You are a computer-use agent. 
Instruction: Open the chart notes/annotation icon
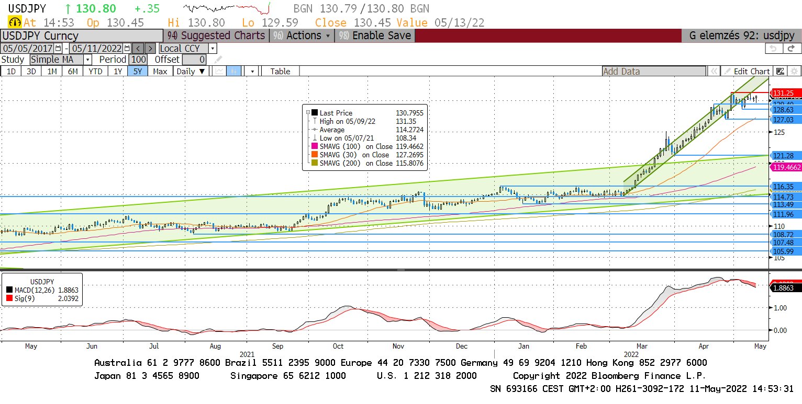pos(780,71)
